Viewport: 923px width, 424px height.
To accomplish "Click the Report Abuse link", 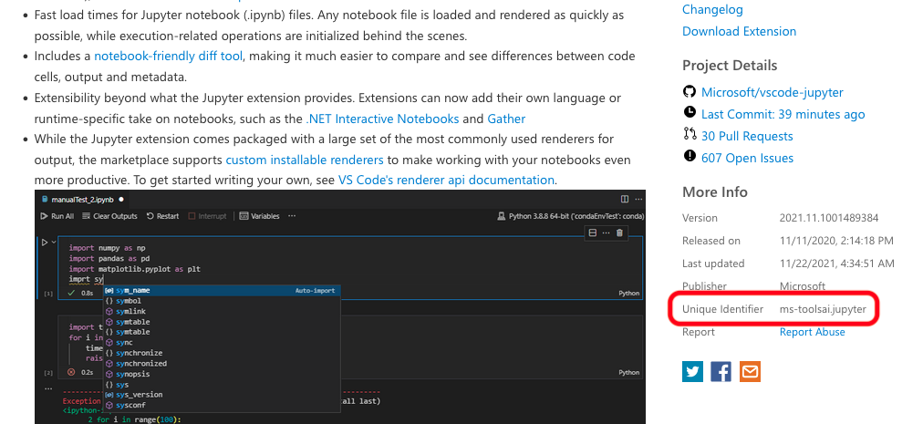I will pyautogui.click(x=813, y=332).
